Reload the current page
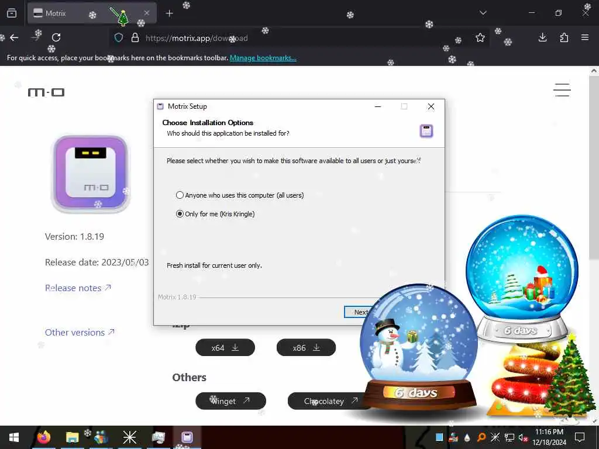The height and width of the screenshot is (449, 599). pyautogui.click(x=56, y=37)
